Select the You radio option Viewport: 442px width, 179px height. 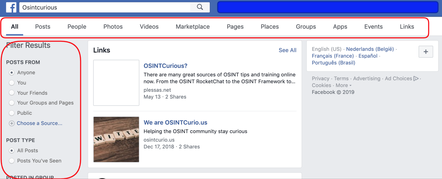12,83
